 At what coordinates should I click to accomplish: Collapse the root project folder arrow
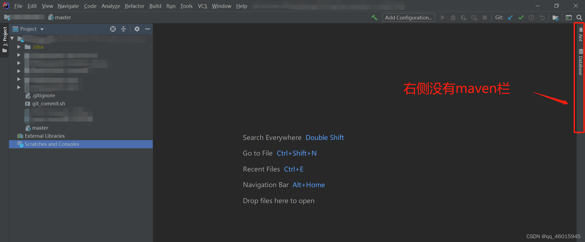(x=12, y=39)
